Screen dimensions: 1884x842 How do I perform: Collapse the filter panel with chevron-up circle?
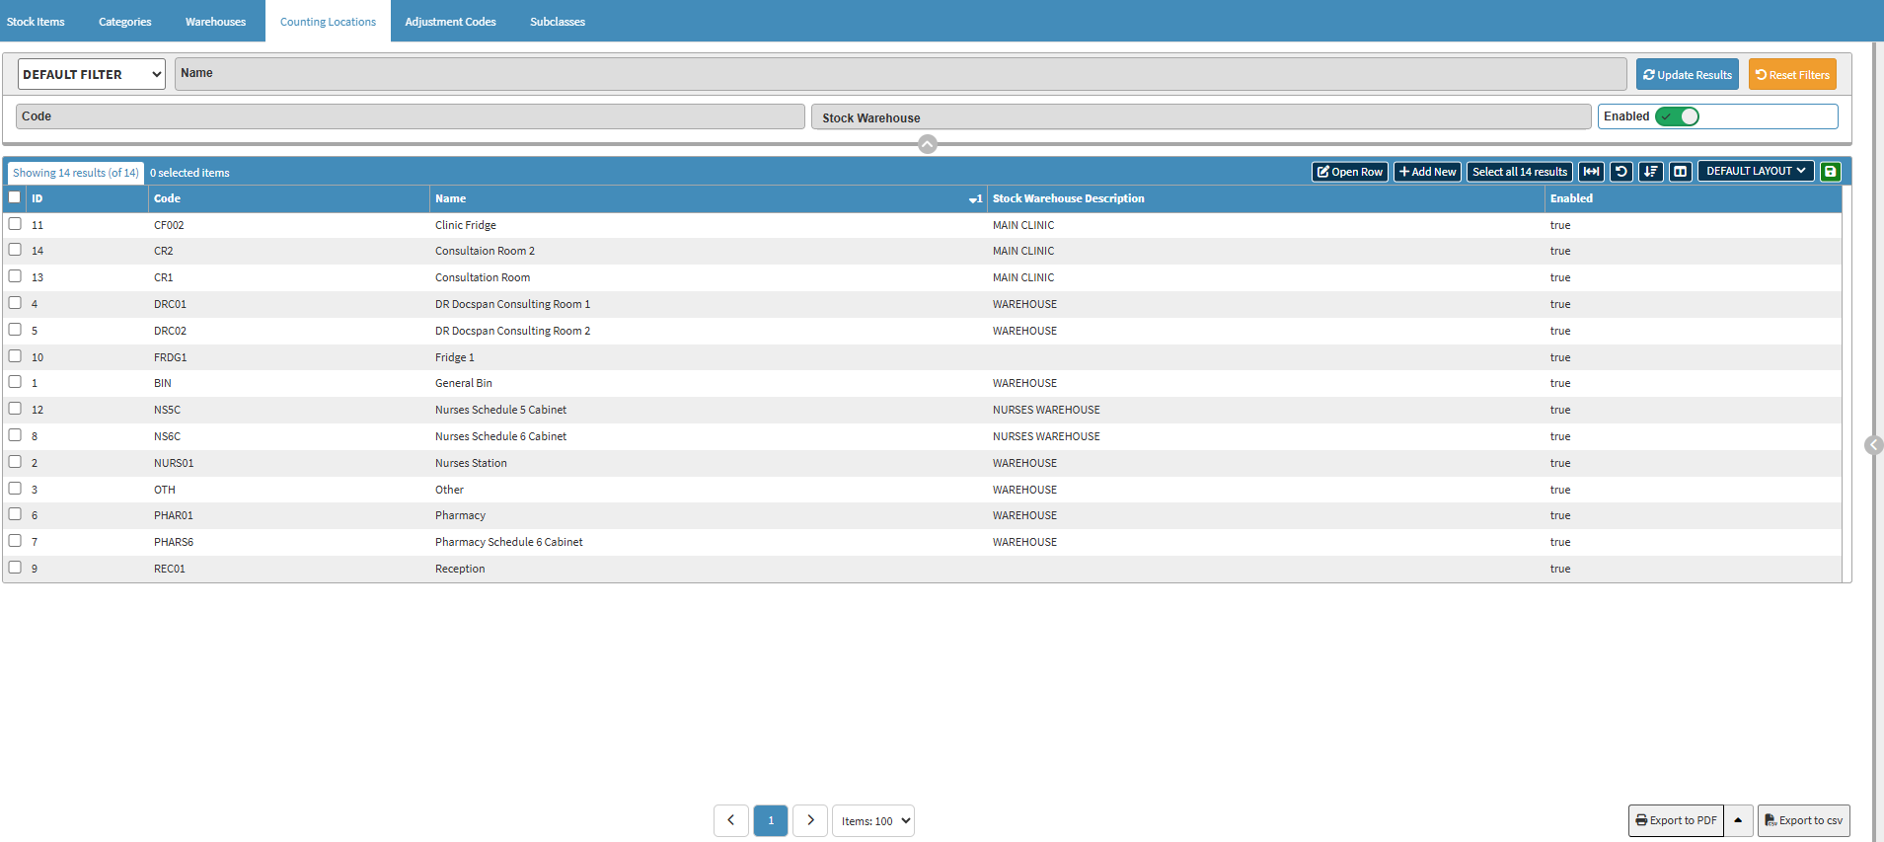point(927,145)
